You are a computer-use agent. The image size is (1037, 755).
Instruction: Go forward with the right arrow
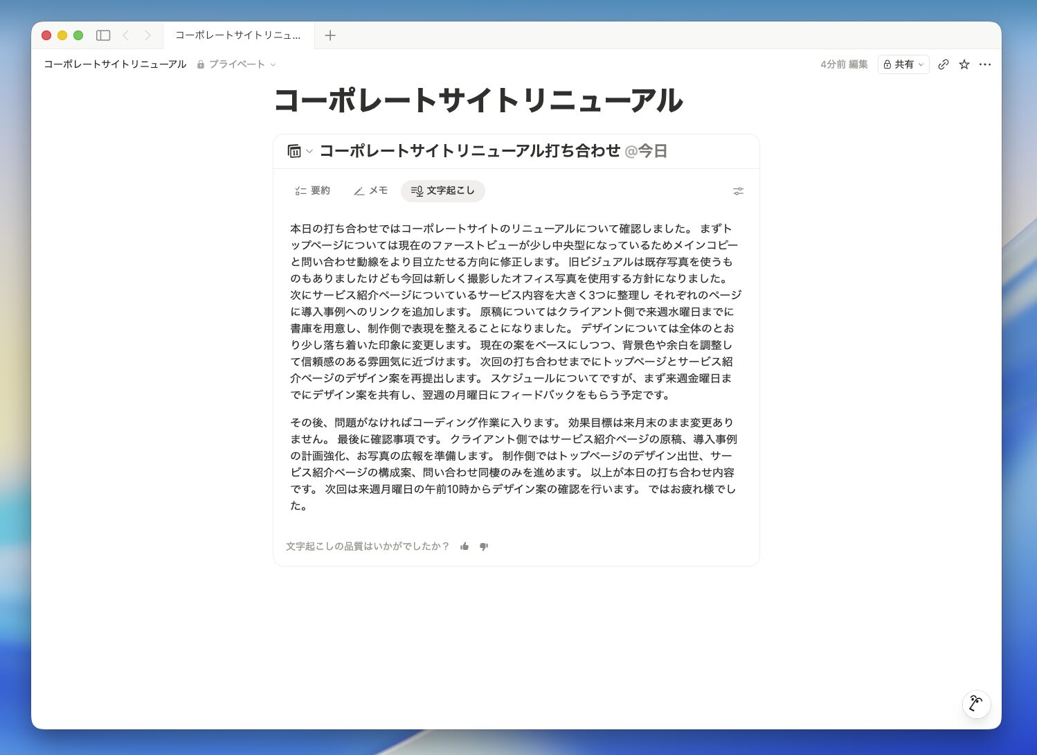(x=147, y=35)
